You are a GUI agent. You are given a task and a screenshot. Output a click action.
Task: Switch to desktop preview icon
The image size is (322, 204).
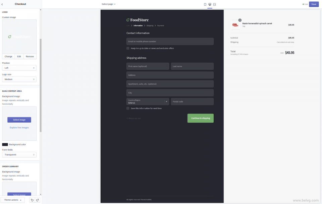tap(210, 4)
